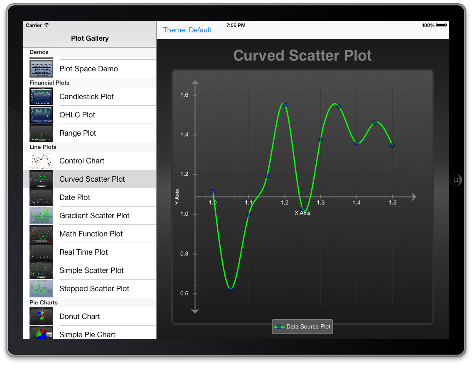Click the lowest data point on the curve
Image resolution: width=472 pixels, height=365 pixels.
[231, 289]
